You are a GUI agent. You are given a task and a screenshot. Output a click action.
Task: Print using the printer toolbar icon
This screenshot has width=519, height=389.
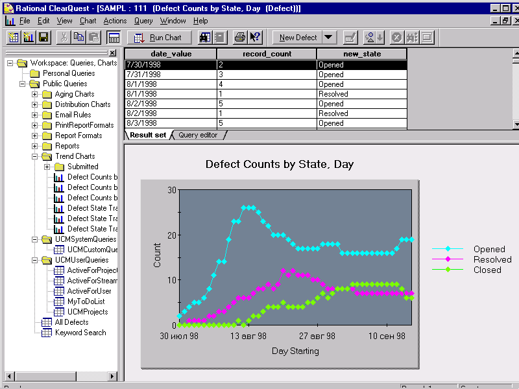coord(239,38)
